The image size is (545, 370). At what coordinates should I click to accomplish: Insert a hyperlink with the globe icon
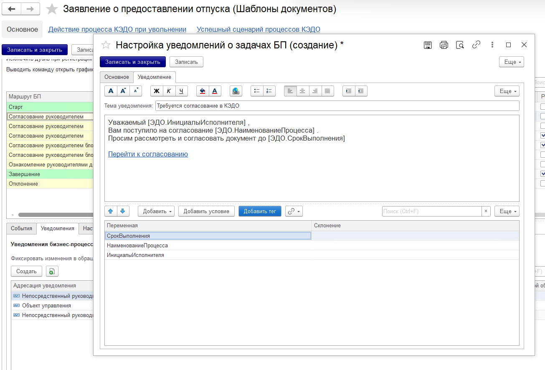tap(236, 91)
